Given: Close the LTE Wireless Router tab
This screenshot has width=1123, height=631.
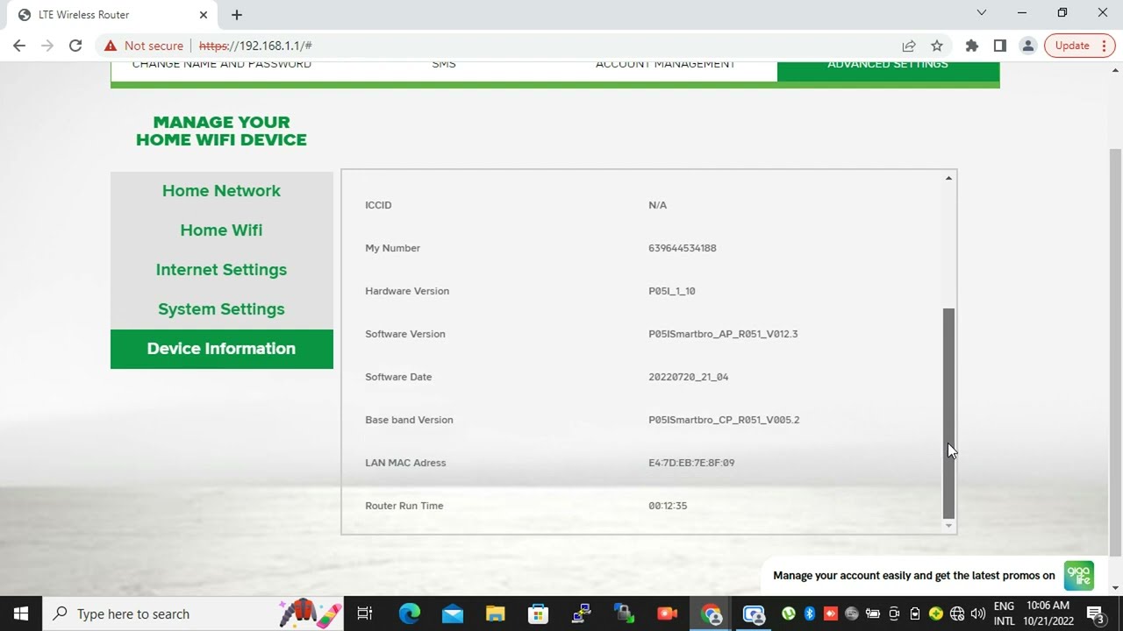Looking at the screenshot, I should [x=203, y=15].
